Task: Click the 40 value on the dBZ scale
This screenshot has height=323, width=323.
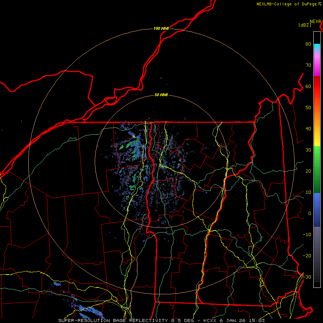Action: [308, 129]
